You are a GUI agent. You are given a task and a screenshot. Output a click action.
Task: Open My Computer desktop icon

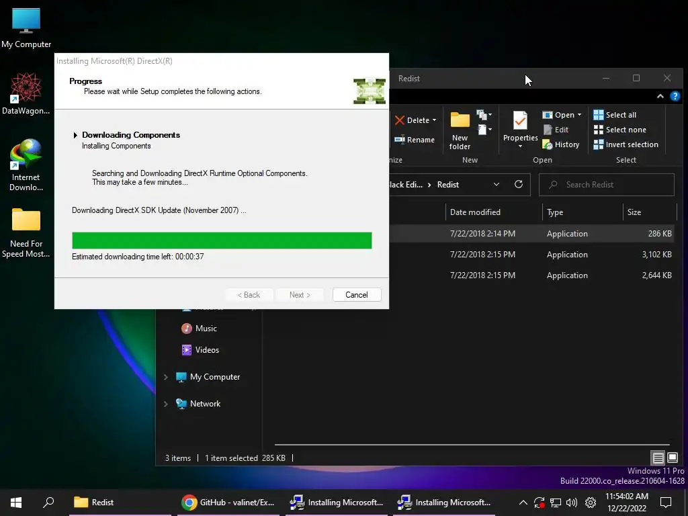click(x=26, y=28)
